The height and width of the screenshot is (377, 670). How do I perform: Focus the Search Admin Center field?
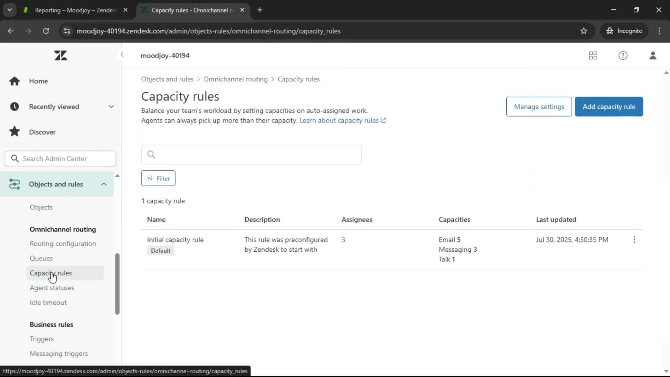tap(60, 158)
